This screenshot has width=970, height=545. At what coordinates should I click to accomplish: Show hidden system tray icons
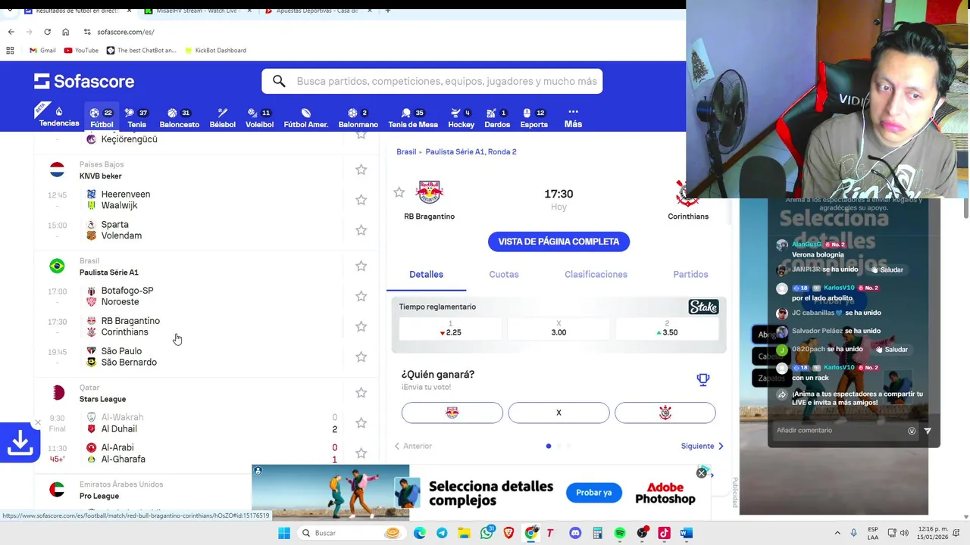(837, 533)
